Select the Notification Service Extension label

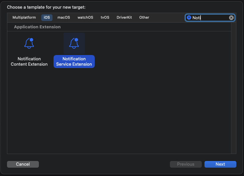click(74, 62)
